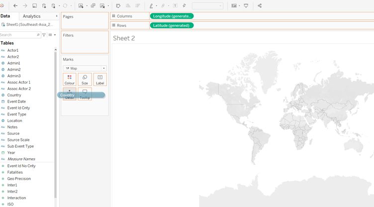Open the Show/Hide Cards dropdown arrow

tap(240, 6)
